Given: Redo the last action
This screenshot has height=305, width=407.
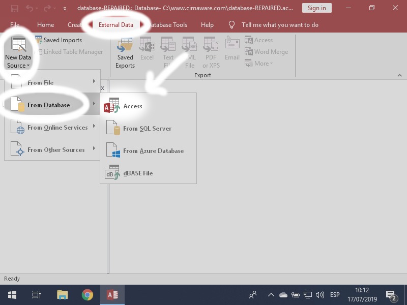Looking at the screenshot, I should point(47,9).
